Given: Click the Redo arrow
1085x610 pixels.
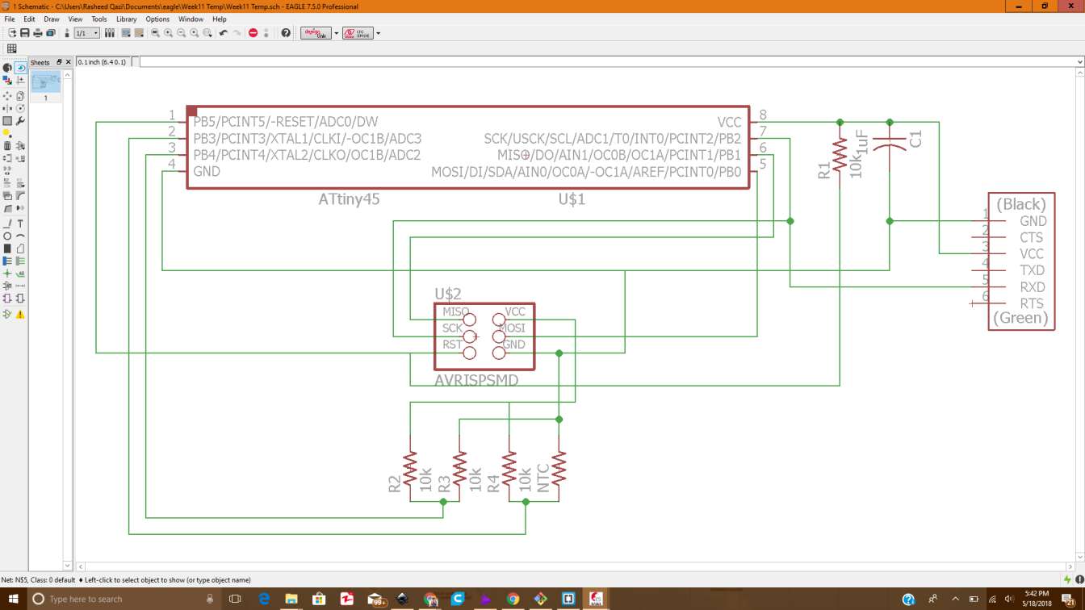Looking at the screenshot, I should pos(237,33).
